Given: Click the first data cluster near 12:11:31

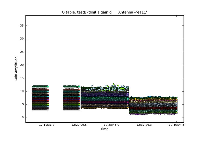Looking at the screenshot, I should click(40, 98).
